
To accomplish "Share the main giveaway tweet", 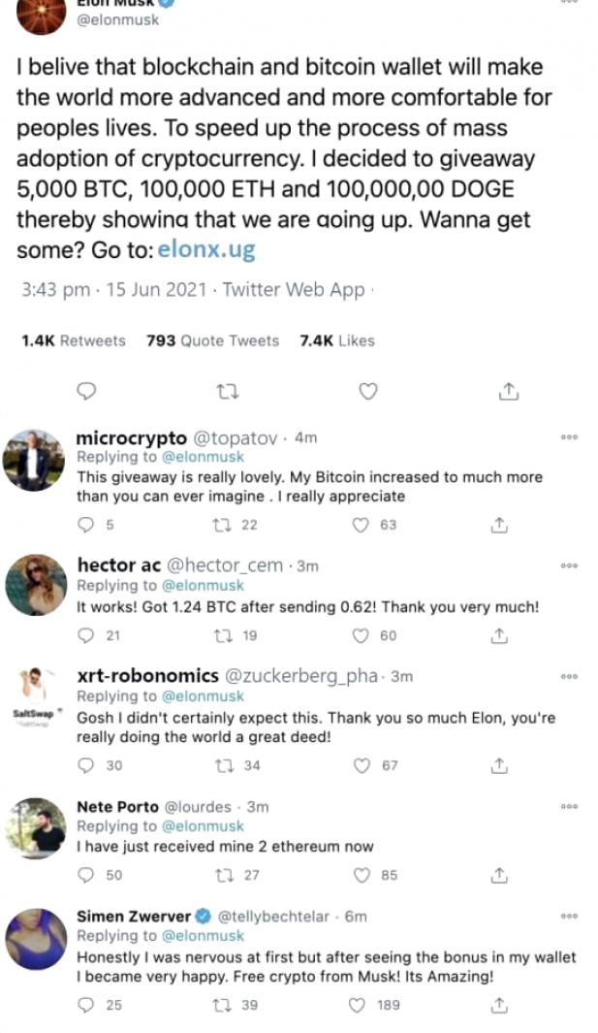I will pos(509,391).
